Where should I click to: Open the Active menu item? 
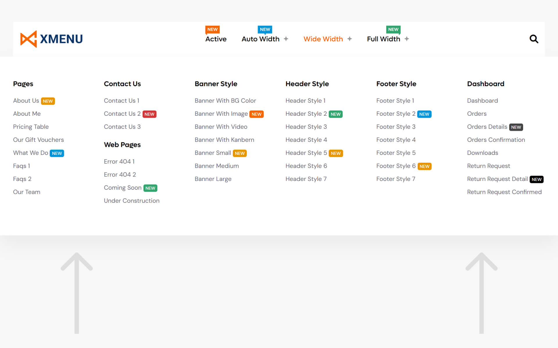point(216,39)
